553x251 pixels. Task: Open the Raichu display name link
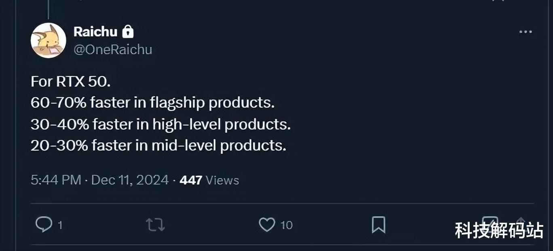click(x=95, y=32)
